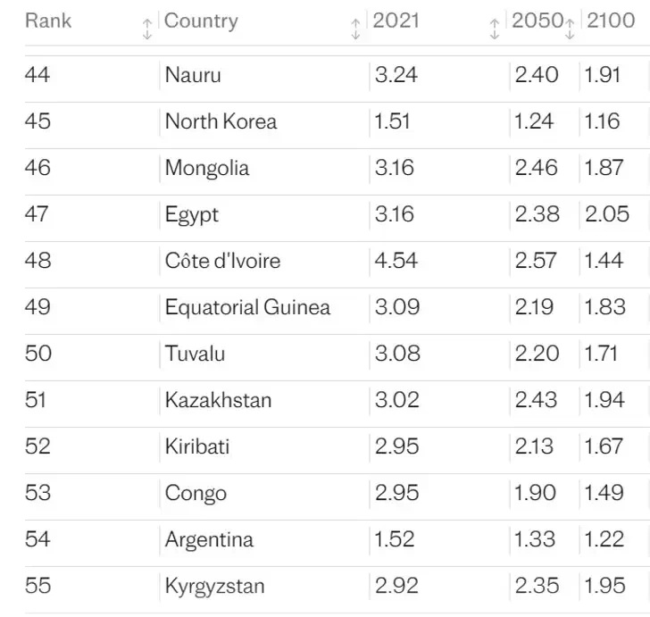Click Côte d'Ivoire's 2021 value 4.54

(x=396, y=261)
